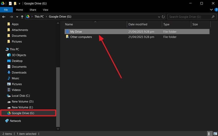Click the Videos filmstrip icon

(9, 90)
